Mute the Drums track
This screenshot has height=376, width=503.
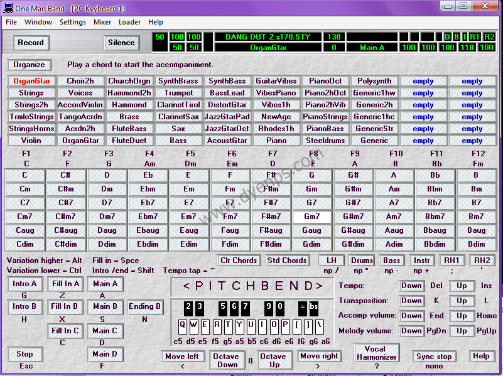click(x=363, y=260)
